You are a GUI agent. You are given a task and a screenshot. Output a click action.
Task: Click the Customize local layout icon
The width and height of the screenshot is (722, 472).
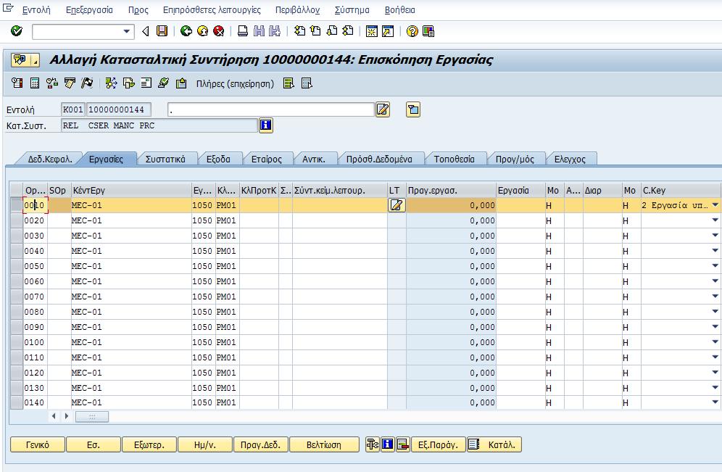[428, 31]
